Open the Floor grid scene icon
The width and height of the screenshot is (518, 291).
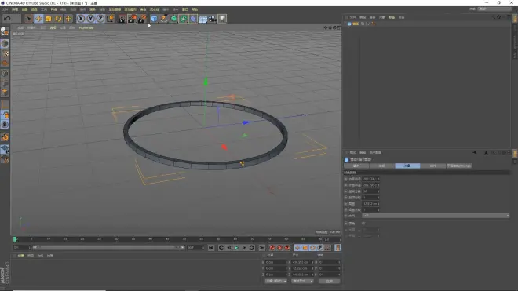202,19
